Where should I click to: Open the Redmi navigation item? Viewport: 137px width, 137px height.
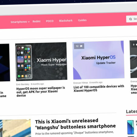37,21
